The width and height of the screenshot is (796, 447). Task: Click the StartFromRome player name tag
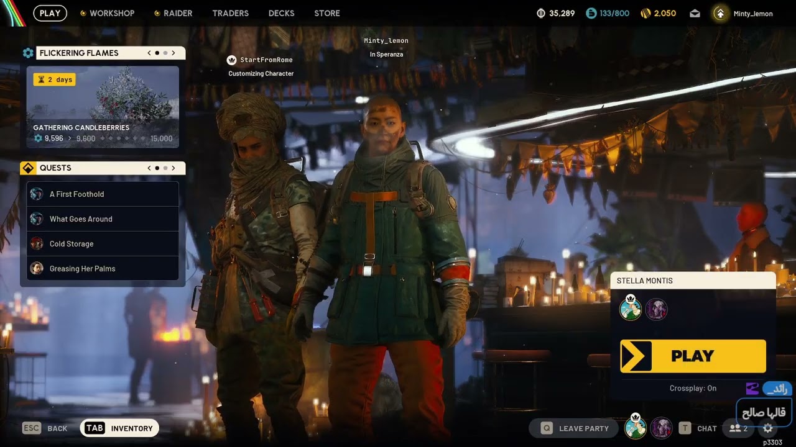(266, 60)
